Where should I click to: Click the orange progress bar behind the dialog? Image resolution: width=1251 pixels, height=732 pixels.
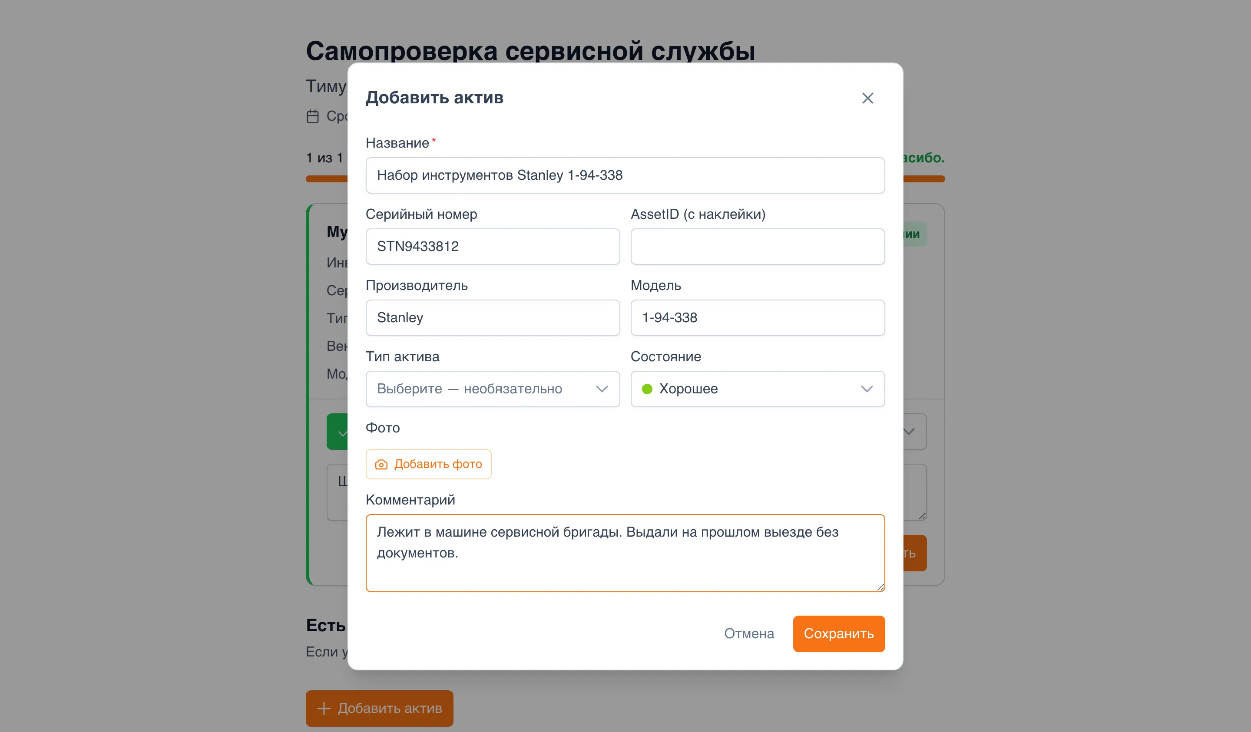pyautogui.click(x=327, y=178)
